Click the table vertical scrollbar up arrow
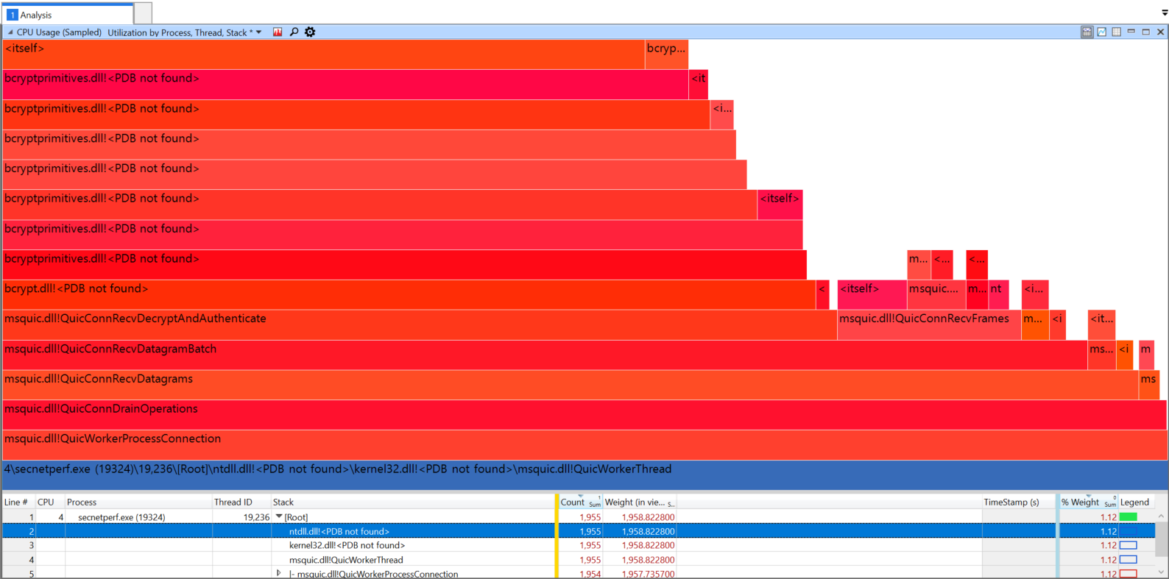 click(x=1161, y=516)
